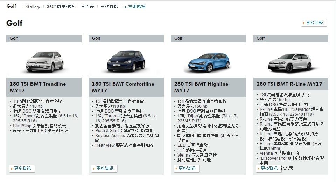The height and width of the screenshot is (182, 336).
Task: Select the light blue Golf Highline car image
Action: click(209, 62)
